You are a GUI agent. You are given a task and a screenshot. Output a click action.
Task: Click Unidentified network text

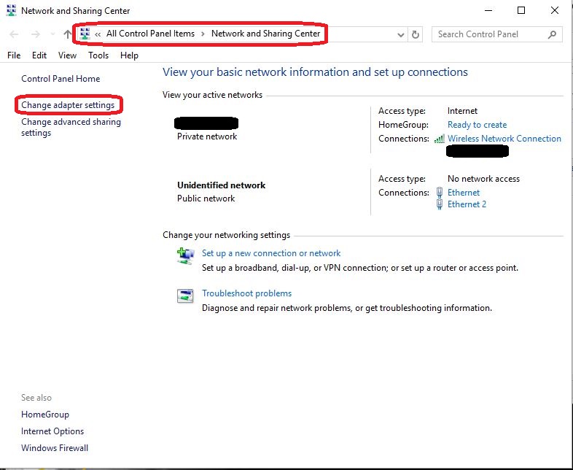point(221,185)
